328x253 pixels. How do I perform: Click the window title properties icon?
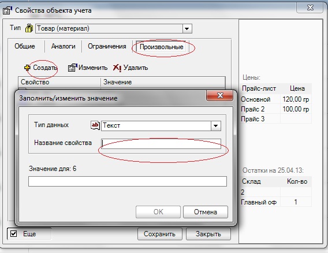[x=8, y=10]
